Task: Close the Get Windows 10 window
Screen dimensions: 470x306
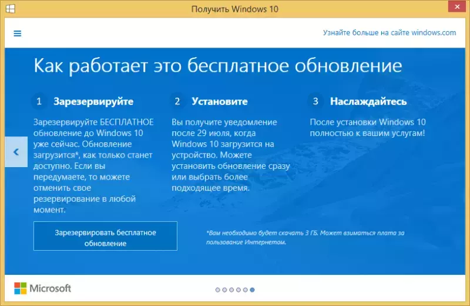Action: click(x=457, y=6)
